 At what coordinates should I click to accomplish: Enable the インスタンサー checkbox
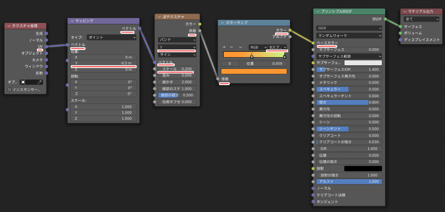pyautogui.click(x=9, y=90)
